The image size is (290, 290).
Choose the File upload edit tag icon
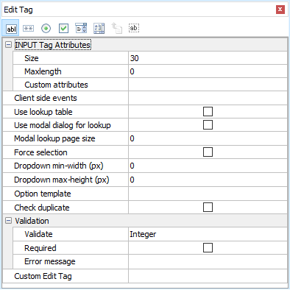point(117,28)
